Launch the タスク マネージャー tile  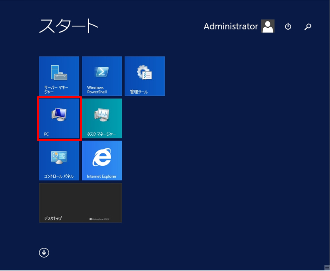pos(102,118)
